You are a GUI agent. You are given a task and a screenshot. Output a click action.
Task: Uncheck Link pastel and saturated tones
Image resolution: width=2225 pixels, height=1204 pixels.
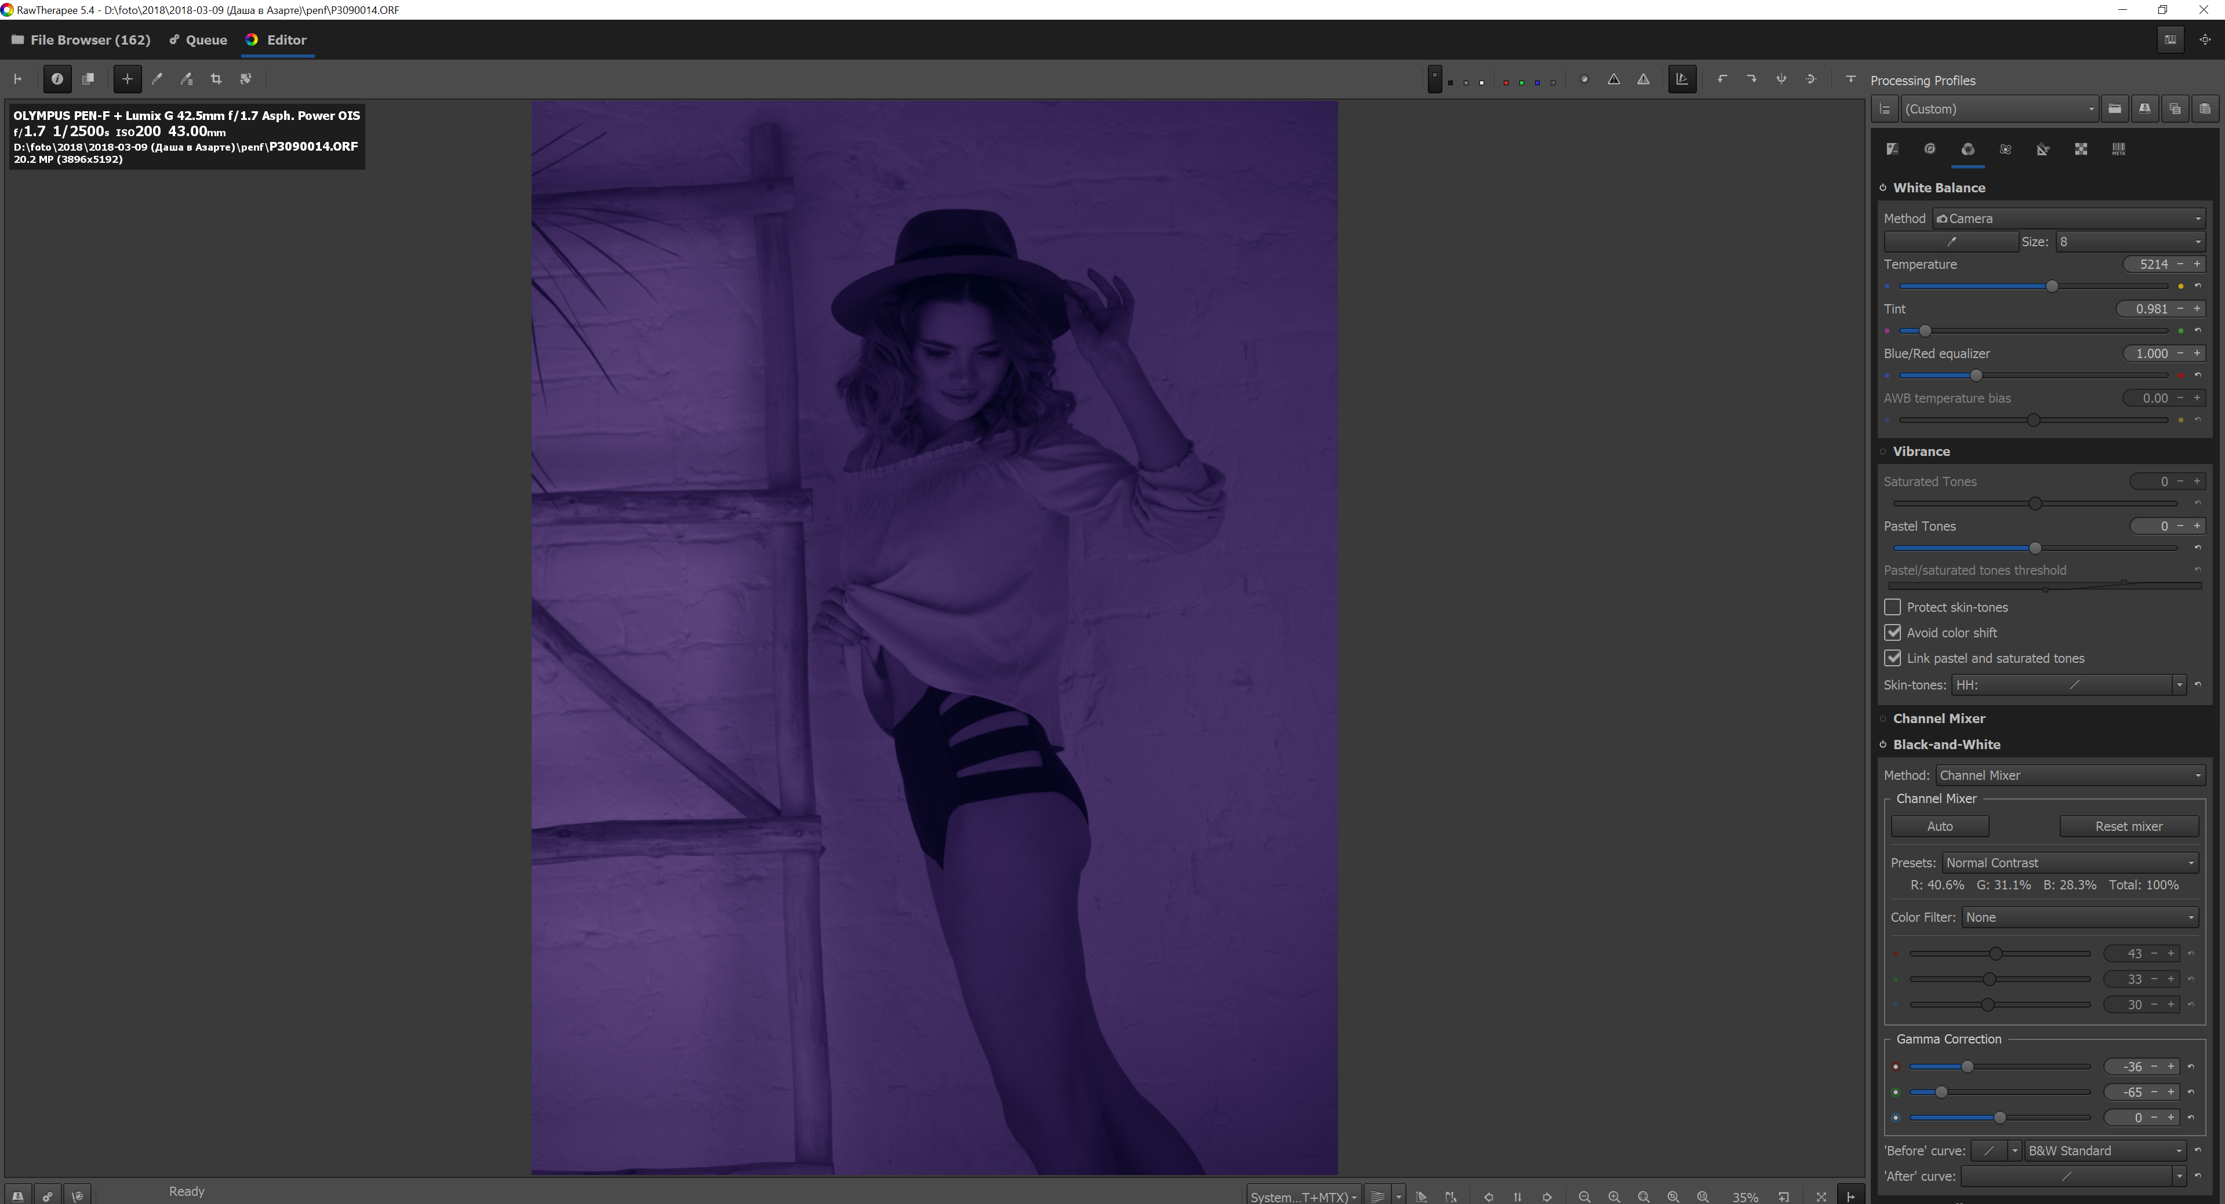tap(1892, 659)
